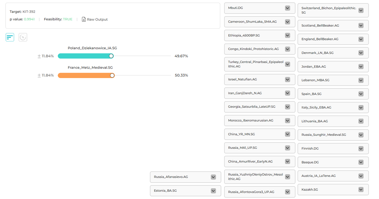Select the Scotland_BellBeaker.AG population item
This screenshot has width=379, height=199.
(x=328, y=25)
